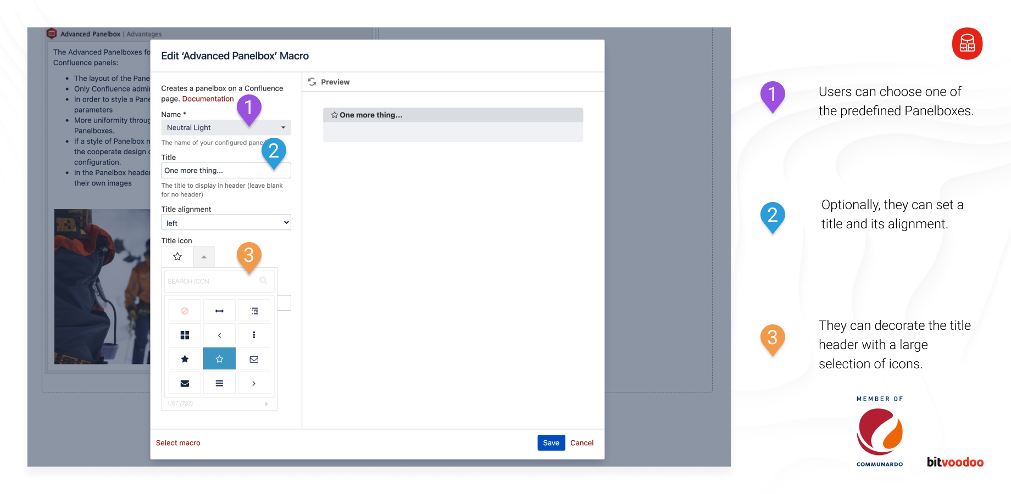Select the vertical ellipsis icon
This screenshot has height=494, width=1011.
[254, 334]
